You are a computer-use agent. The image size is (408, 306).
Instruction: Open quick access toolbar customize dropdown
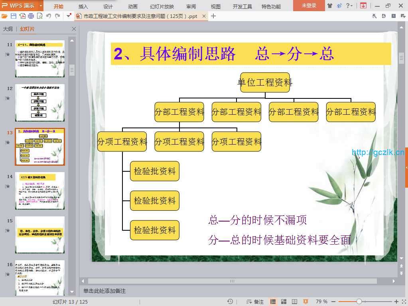pyautogui.click(x=69, y=16)
